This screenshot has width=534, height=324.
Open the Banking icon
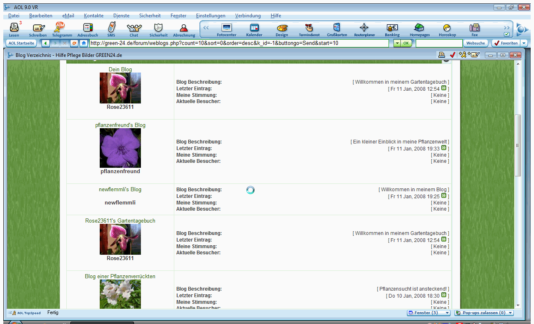[x=392, y=30]
